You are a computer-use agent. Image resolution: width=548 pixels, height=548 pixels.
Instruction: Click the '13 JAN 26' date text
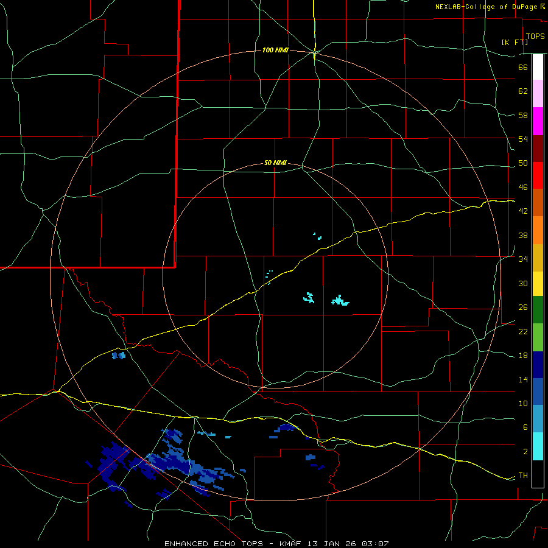click(332, 544)
